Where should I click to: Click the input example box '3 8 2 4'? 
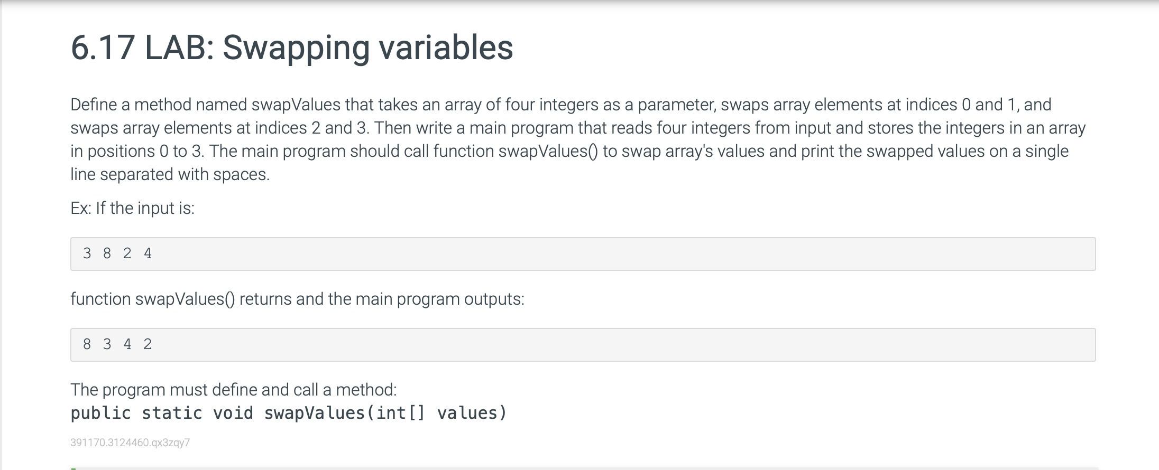[583, 254]
